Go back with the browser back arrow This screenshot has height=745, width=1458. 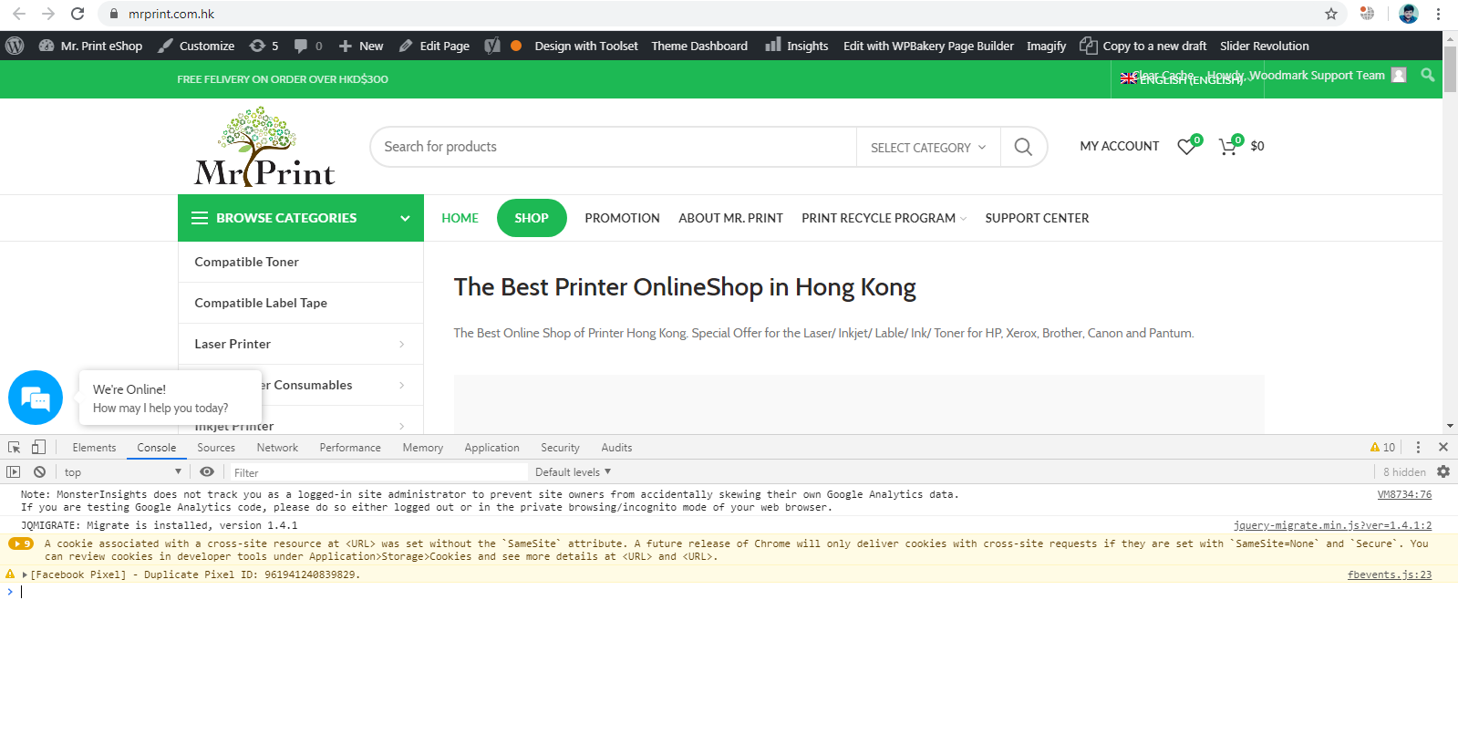(x=19, y=14)
